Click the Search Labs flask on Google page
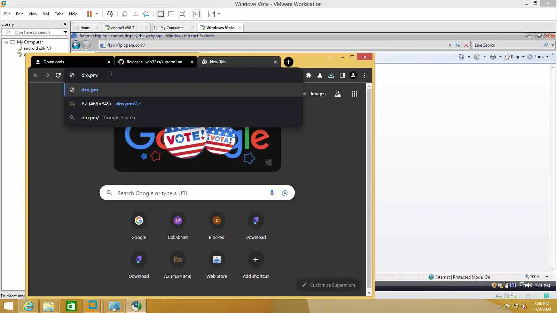This screenshot has width=557, height=313. pos(337,94)
